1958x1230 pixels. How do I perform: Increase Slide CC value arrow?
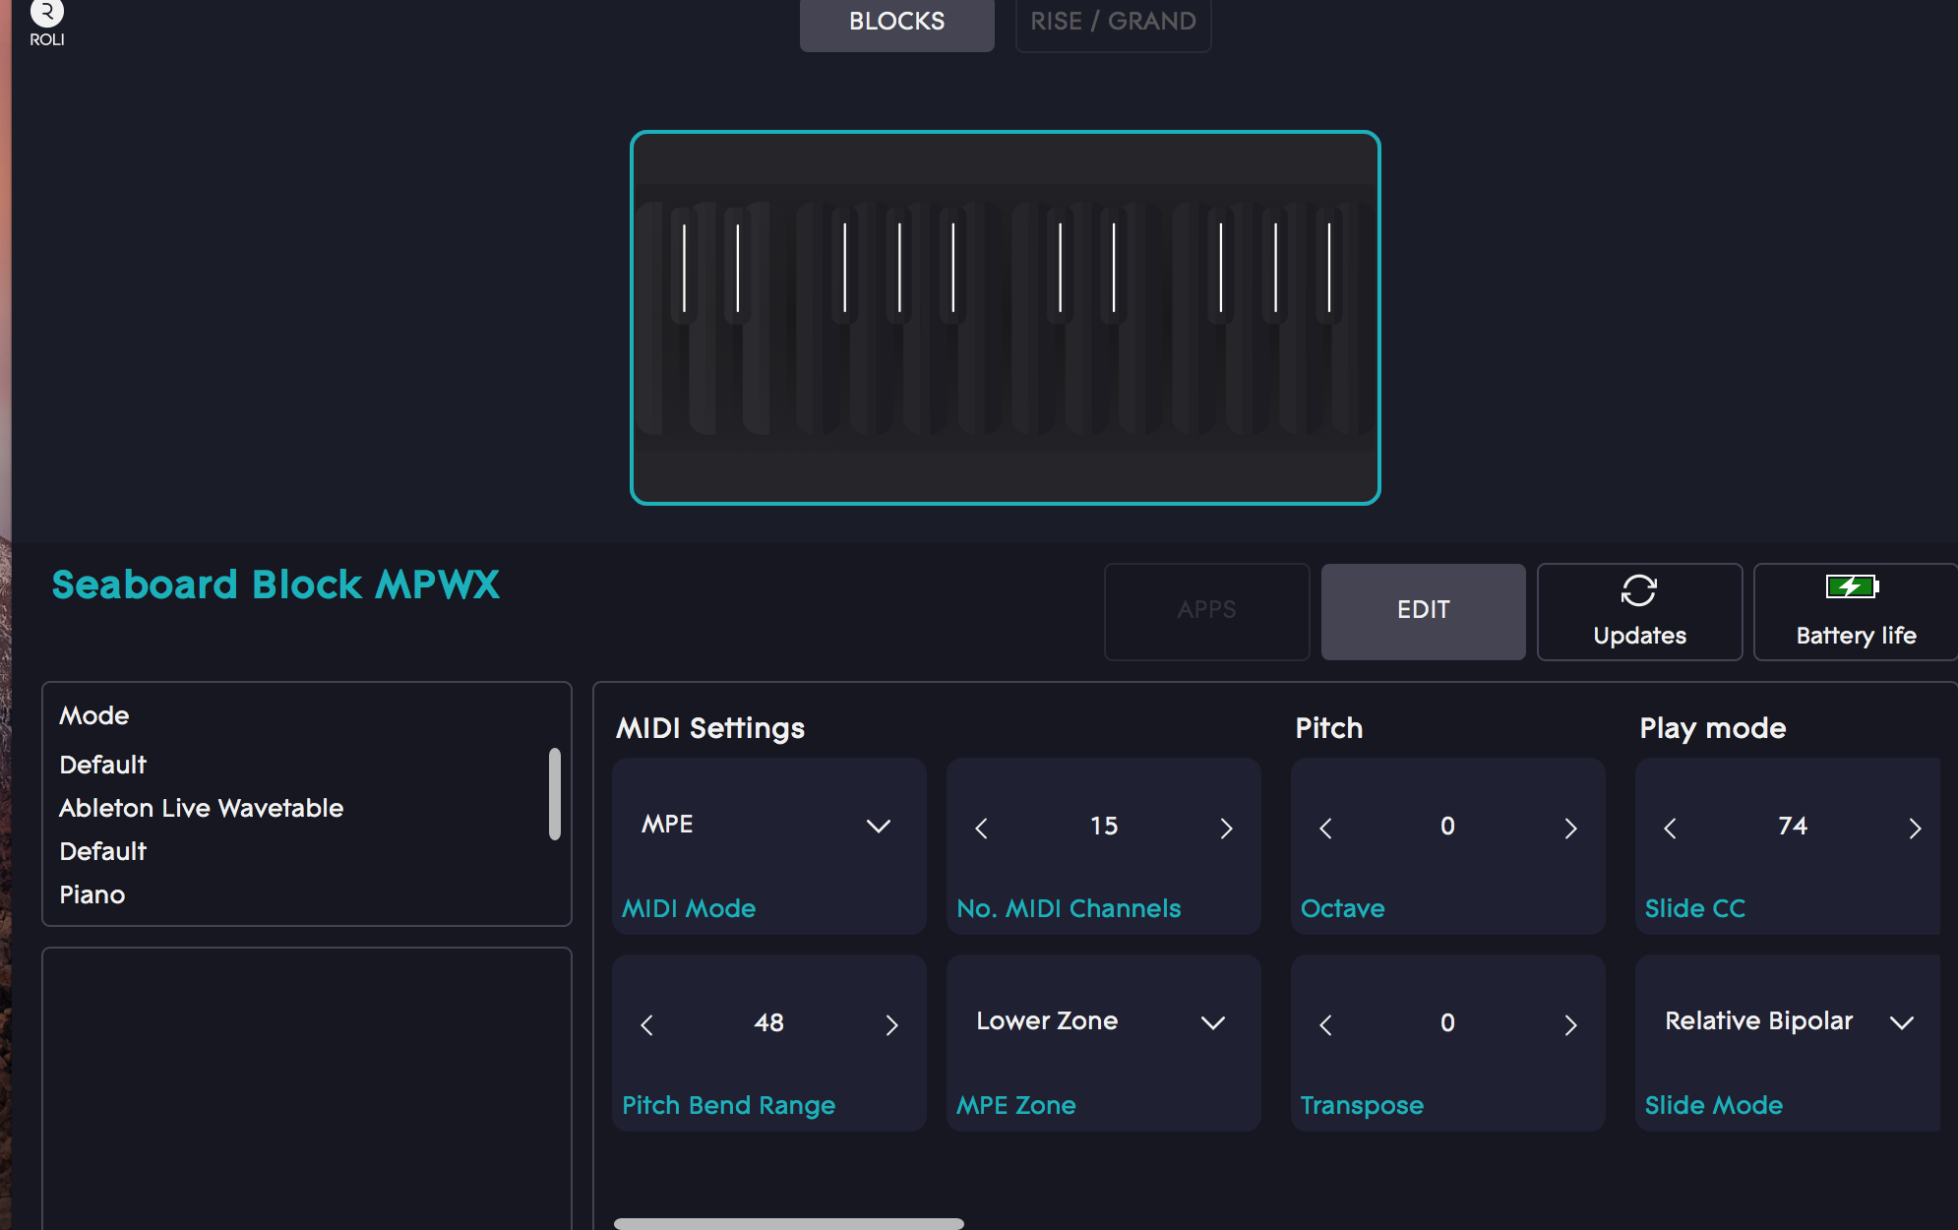(x=1914, y=829)
